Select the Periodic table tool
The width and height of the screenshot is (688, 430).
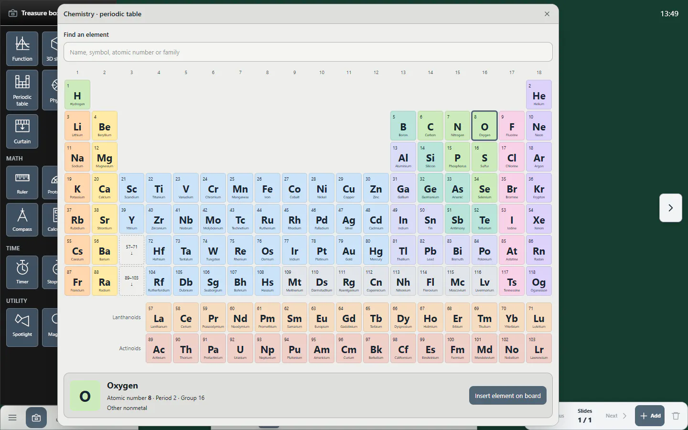click(x=22, y=90)
